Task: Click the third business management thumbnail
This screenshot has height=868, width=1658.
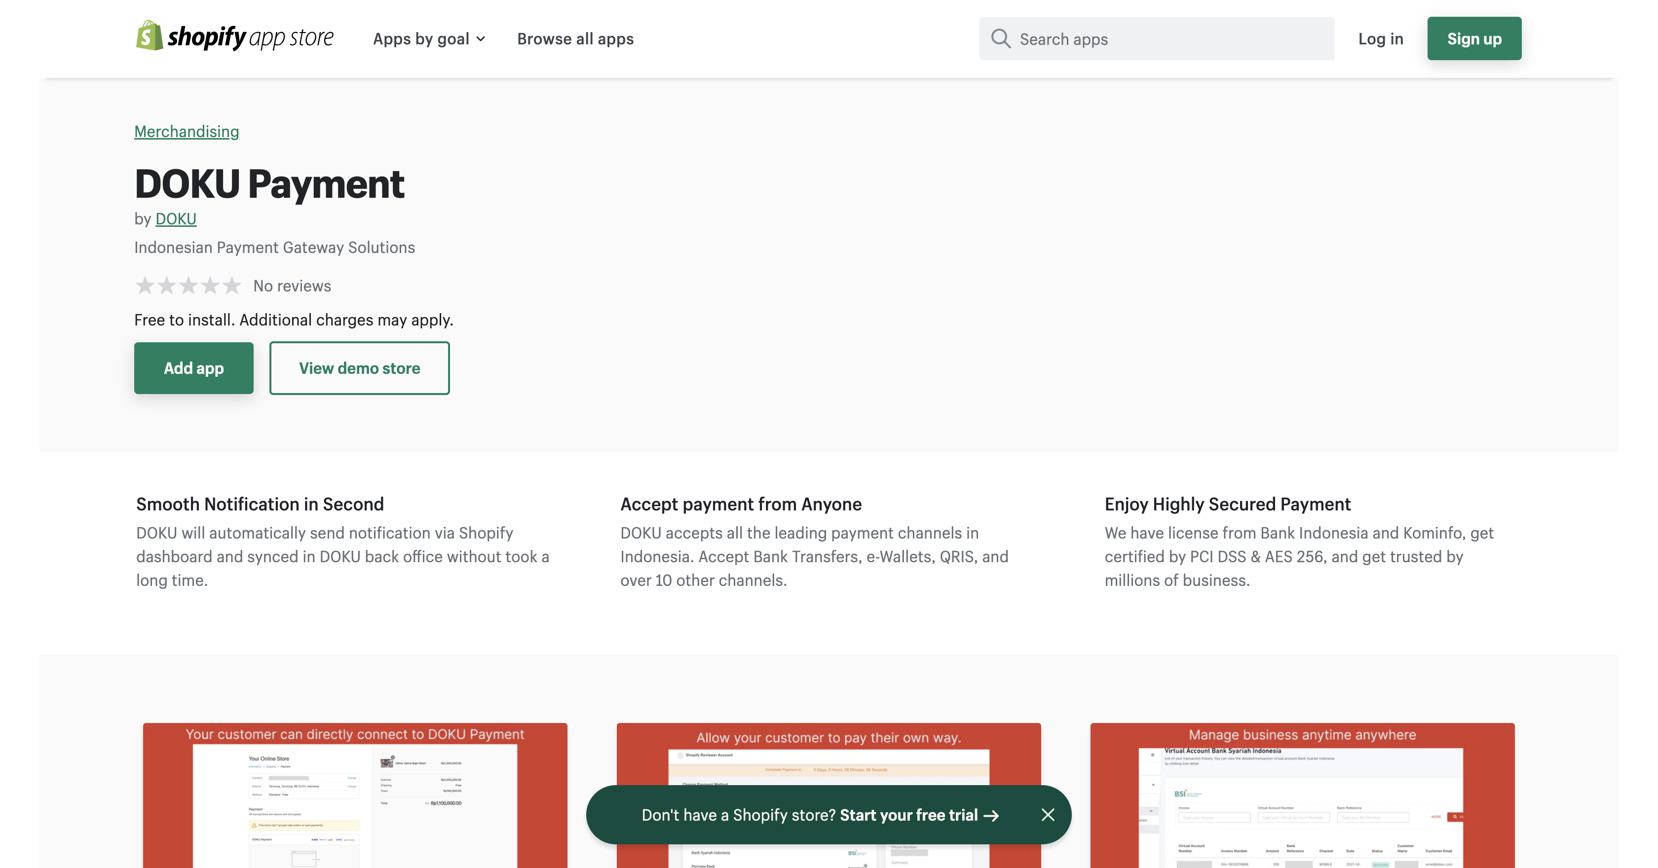Action: coord(1303,795)
